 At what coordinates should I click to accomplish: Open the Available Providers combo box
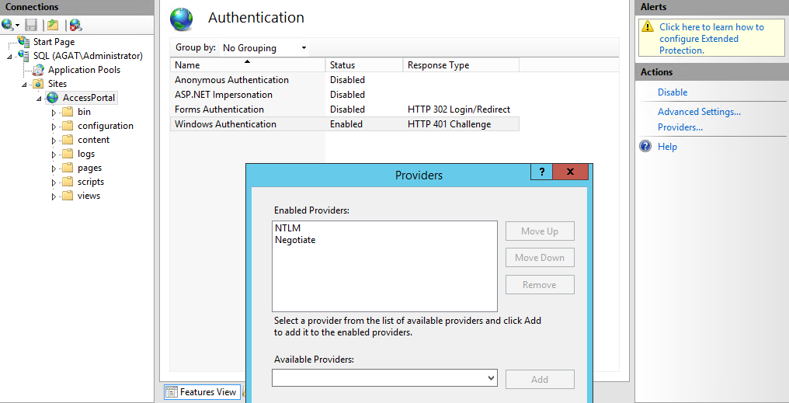tap(384, 378)
